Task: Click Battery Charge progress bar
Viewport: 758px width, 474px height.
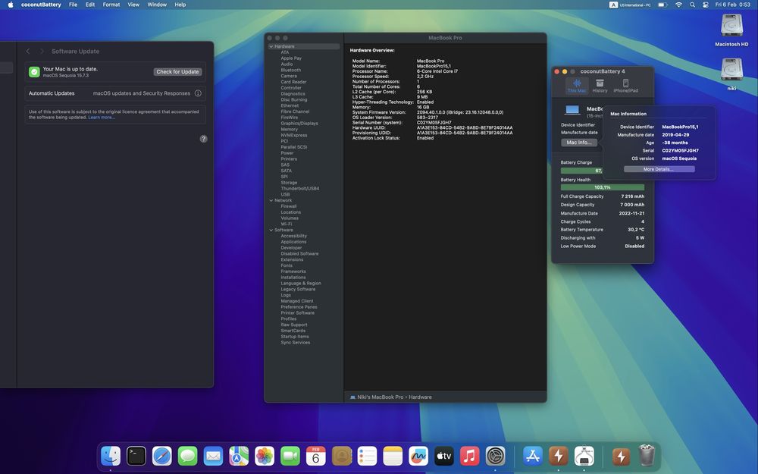Action: 581,171
